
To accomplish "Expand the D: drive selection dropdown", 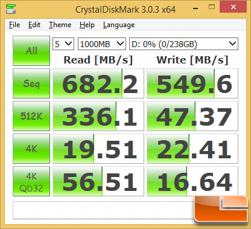I will coord(183,44).
